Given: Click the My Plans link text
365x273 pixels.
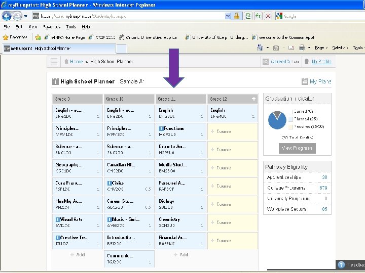Looking at the screenshot, I should 320,81.
